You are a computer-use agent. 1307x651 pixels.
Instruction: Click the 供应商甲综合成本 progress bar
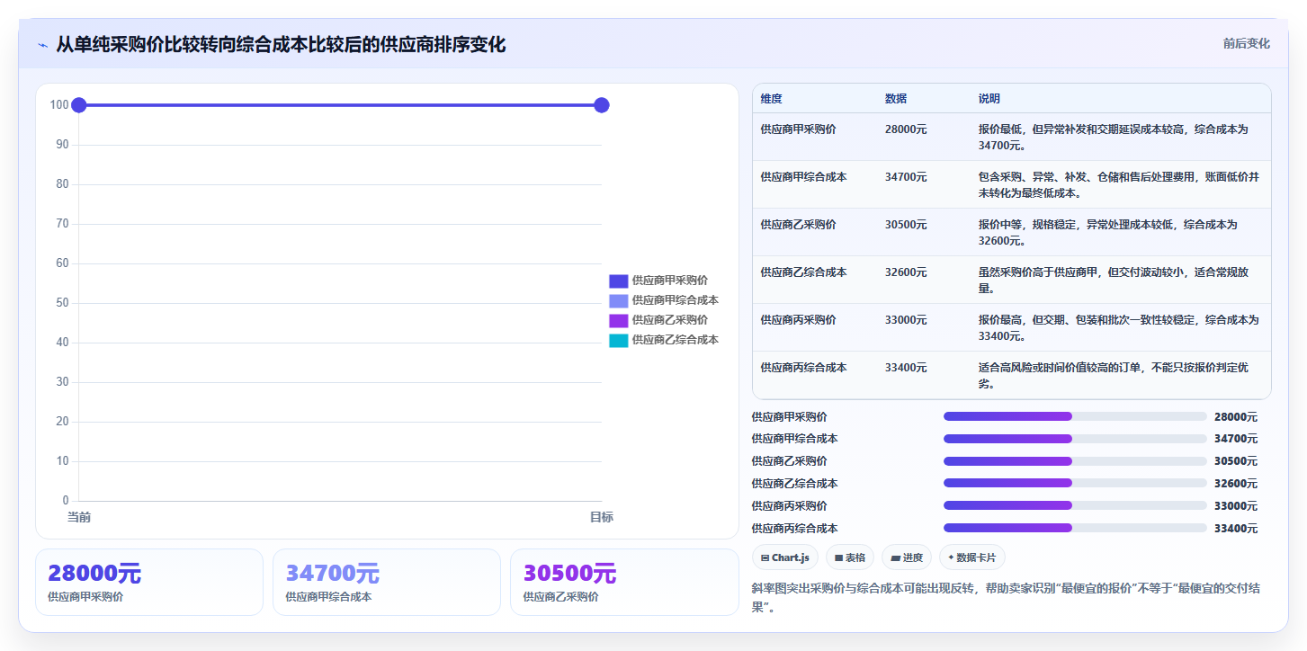(1075, 439)
